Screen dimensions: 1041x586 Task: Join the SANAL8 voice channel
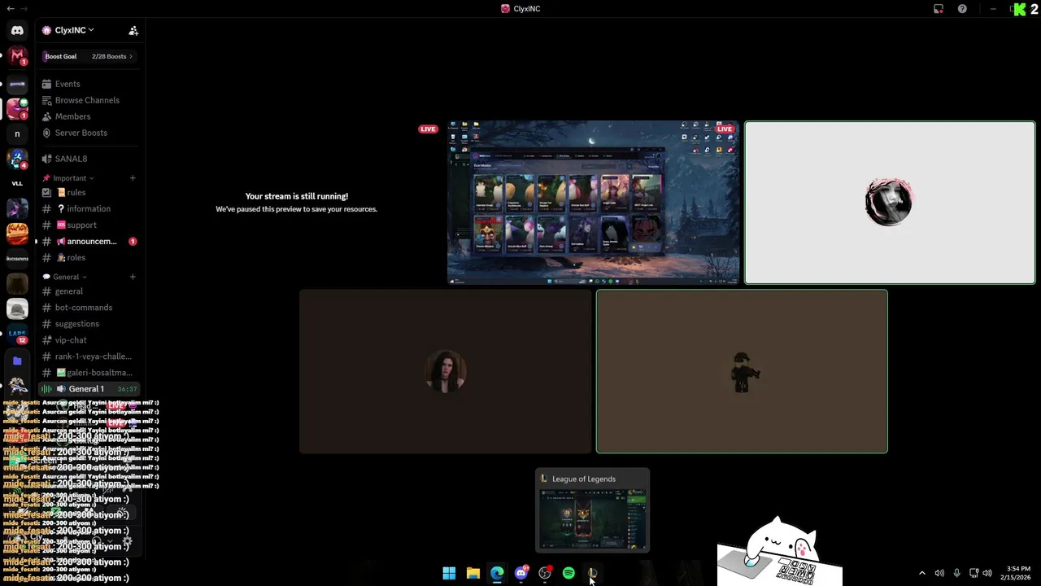click(89, 159)
